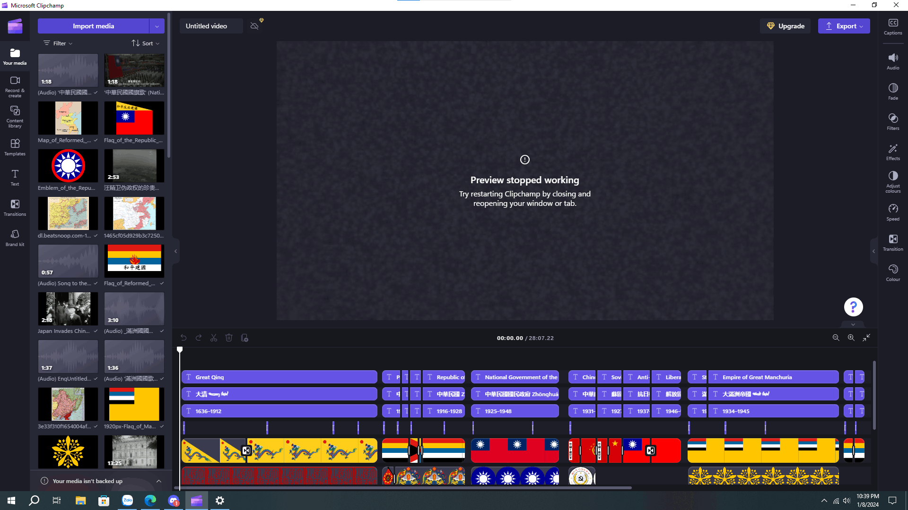Open the Adjust colours panel
This screenshot has width=908, height=510.
click(893, 181)
